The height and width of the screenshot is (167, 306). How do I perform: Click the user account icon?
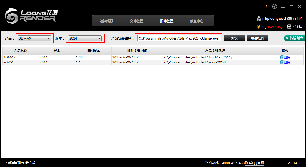tap(259, 19)
